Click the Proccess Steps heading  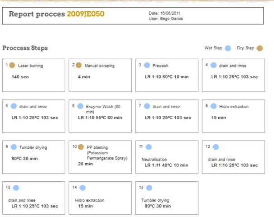coord(25,48)
